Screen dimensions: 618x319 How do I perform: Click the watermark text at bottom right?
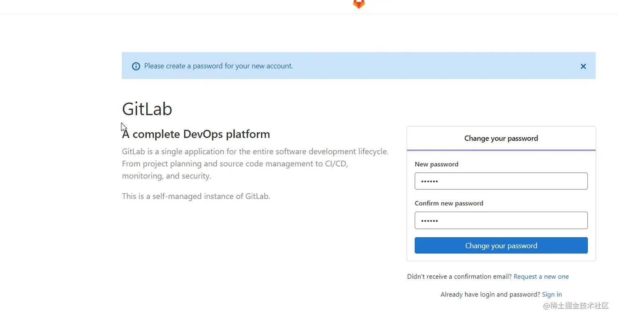(576, 306)
